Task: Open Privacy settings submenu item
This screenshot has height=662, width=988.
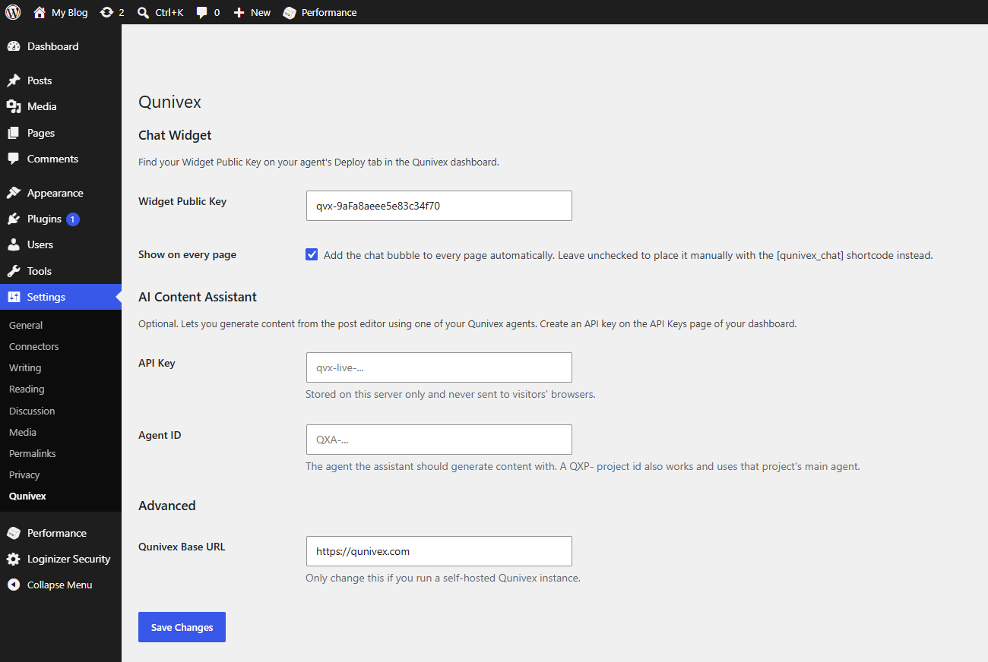Action: click(24, 474)
